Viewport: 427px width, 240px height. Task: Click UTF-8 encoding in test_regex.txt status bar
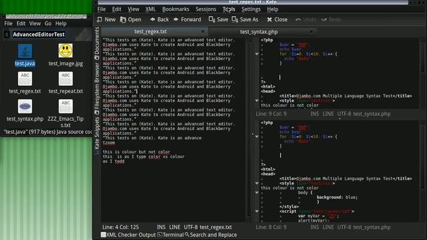click(x=190, y=227)
